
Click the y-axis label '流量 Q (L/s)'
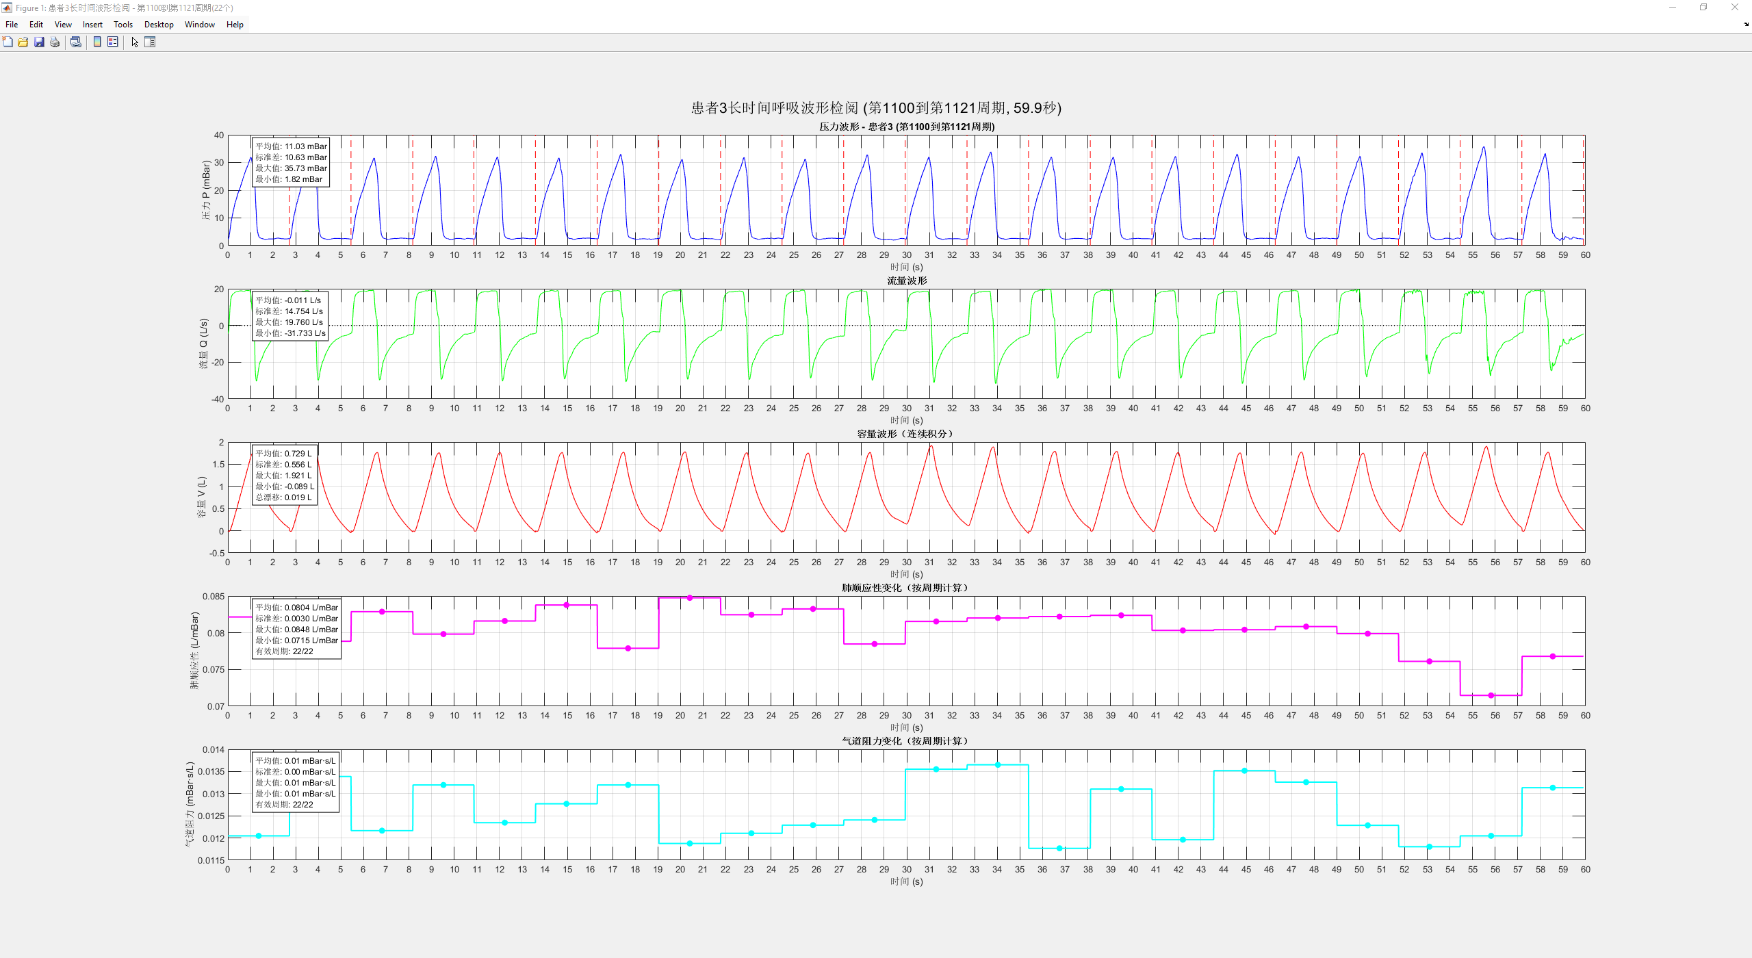coord(203,344)
